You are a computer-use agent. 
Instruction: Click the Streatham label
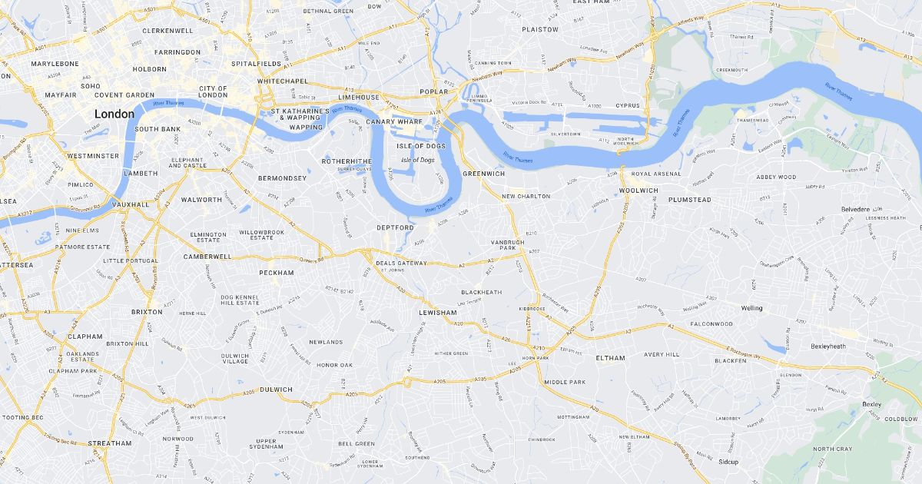tap(110, 443)
